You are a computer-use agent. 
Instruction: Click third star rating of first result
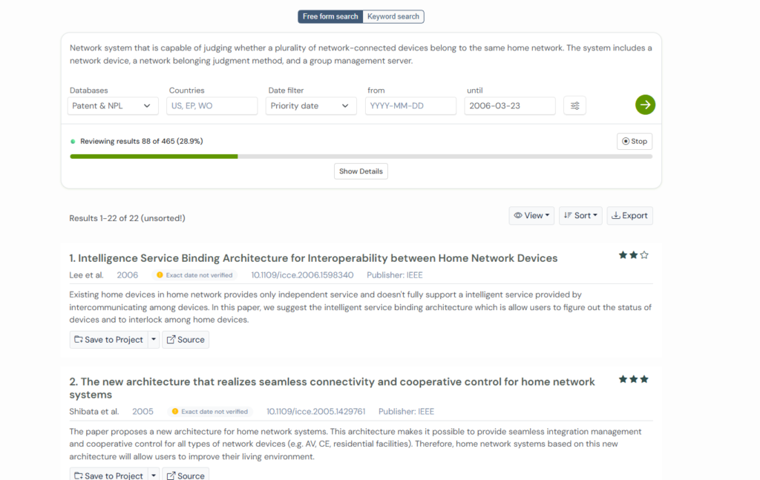pyautogui.click(x=644, y=255)
